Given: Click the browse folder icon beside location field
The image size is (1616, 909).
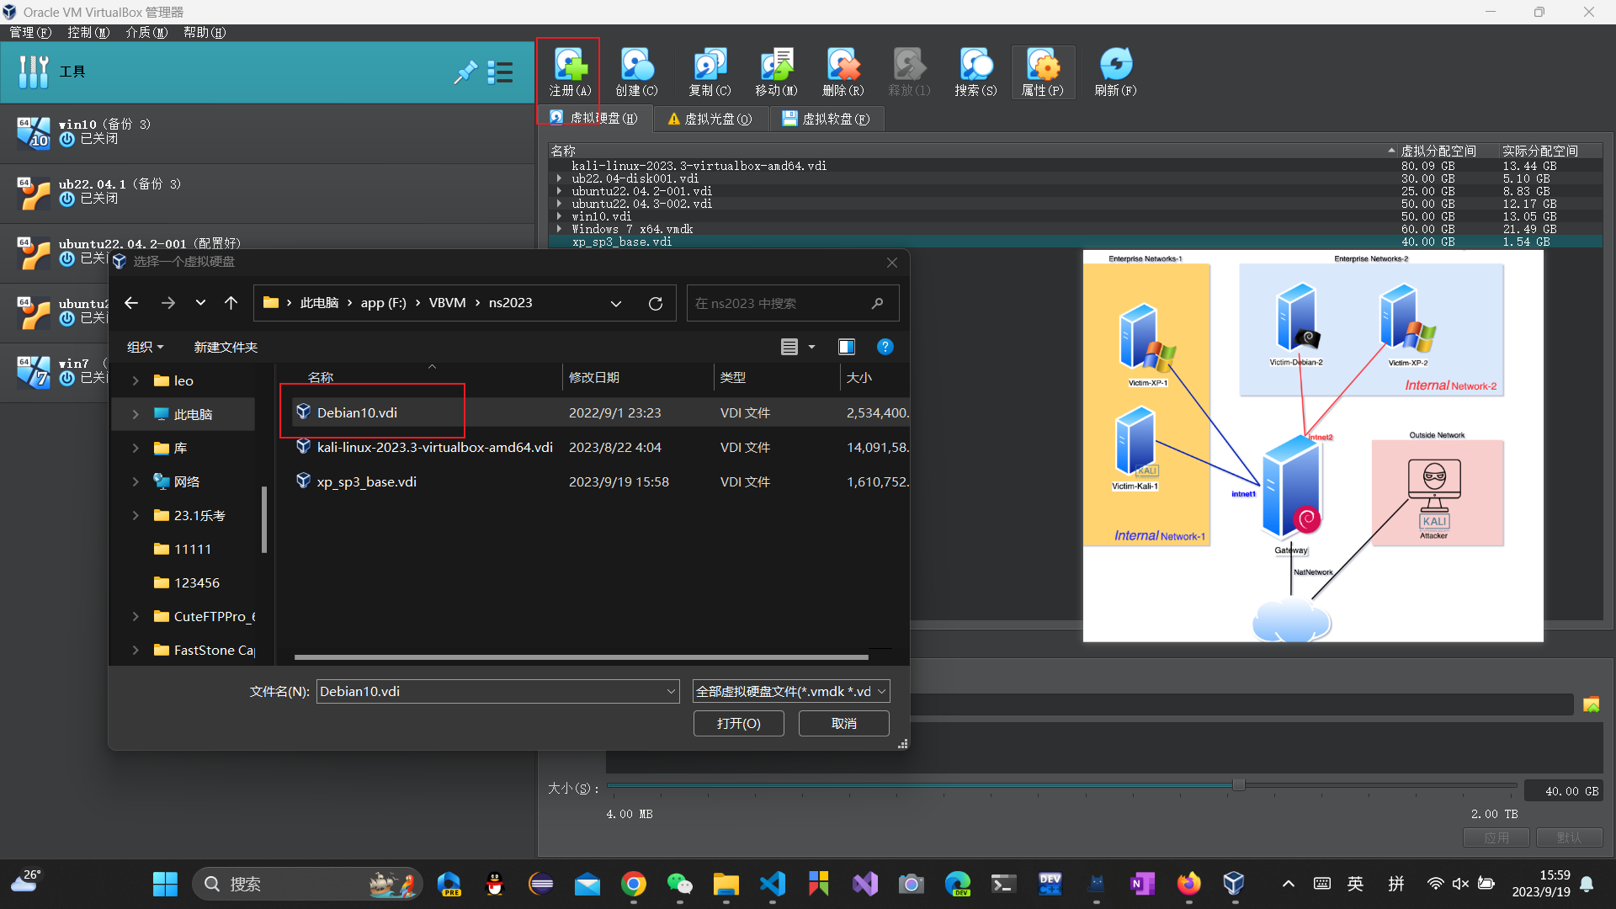Looking at the screenshot, I should pos(1591,705).
